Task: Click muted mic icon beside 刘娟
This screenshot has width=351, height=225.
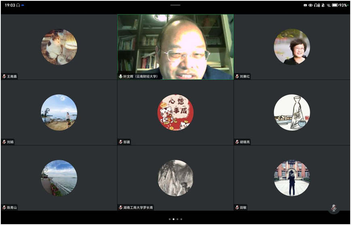Action: (x=4, y=142)
